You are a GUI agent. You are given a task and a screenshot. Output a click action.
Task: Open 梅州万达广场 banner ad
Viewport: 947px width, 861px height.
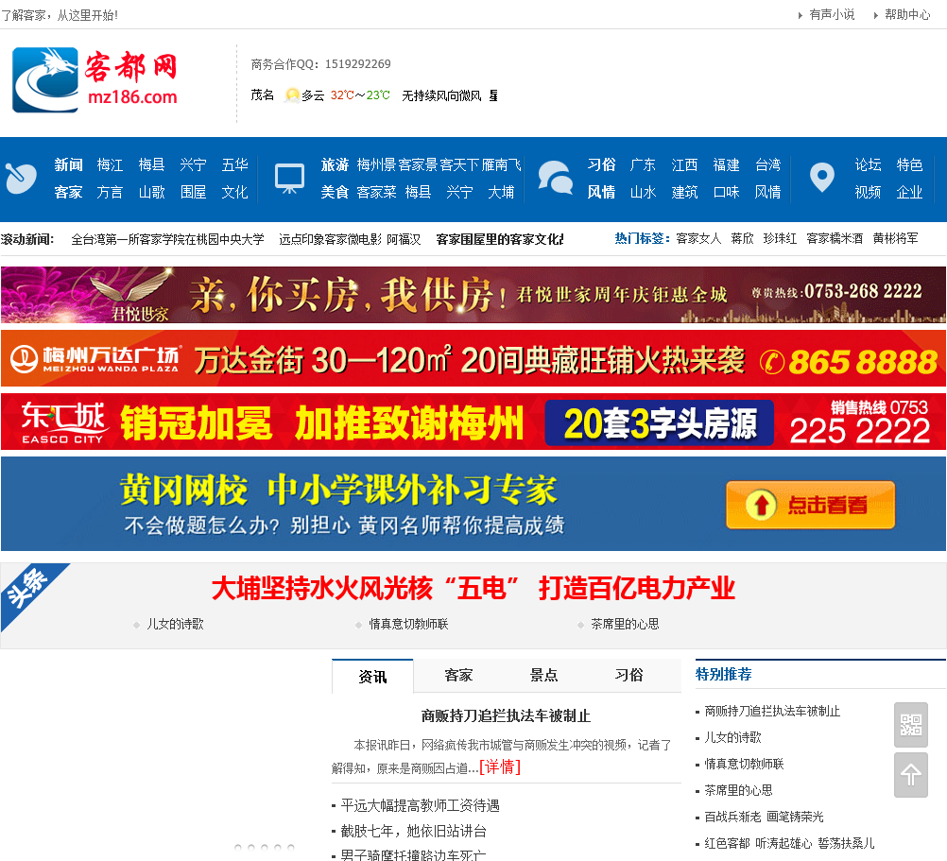click(473, 358)
